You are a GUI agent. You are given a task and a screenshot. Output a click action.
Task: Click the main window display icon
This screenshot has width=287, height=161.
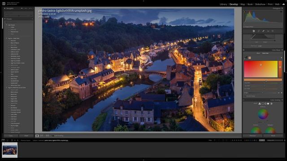(x=3, y=140)
